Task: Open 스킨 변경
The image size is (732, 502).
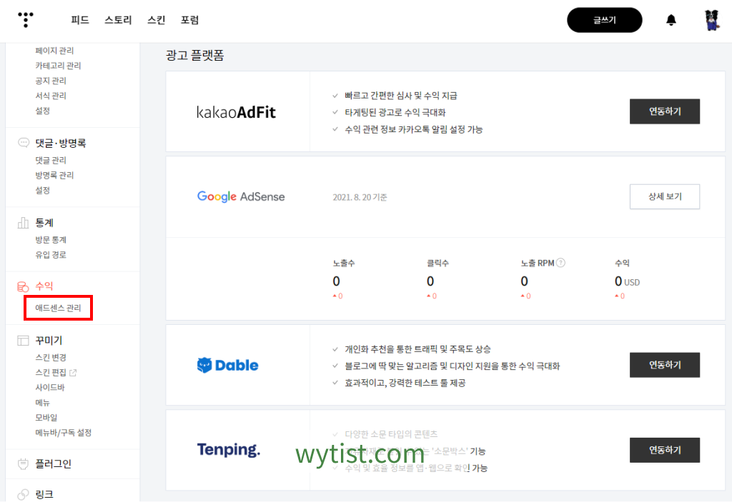Action: click(51, 357)
